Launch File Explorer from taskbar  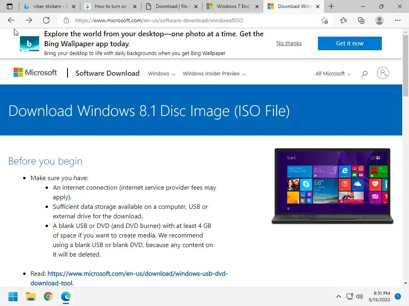point(30,296)
